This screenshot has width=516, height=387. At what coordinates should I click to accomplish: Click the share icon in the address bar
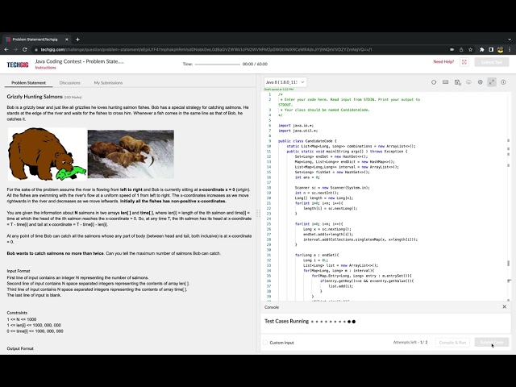point(461,50)
